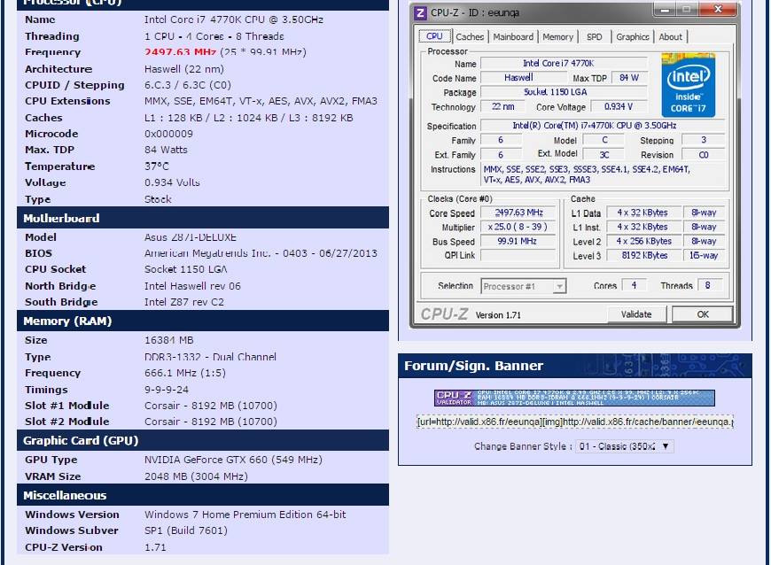Click the Temperature value '37°C'

point(157,166)
